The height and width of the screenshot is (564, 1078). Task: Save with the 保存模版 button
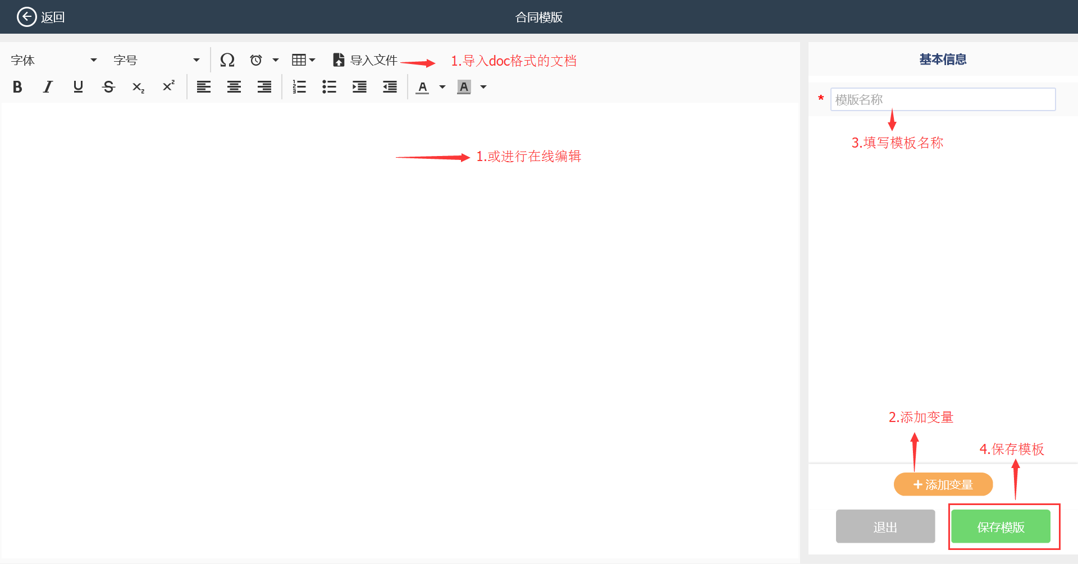tap(1001, 527)
